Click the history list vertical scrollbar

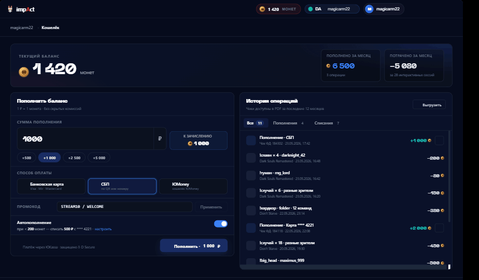point(449,176)
